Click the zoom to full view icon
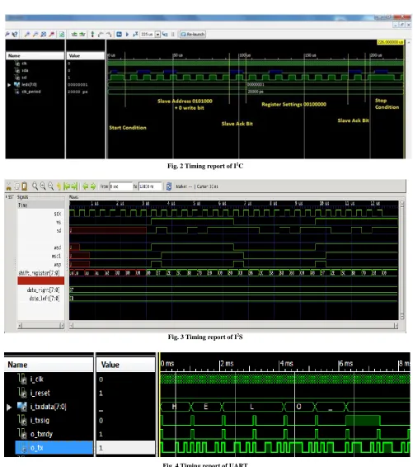This screenshot has width=413, height=467. (x=44, y=35)
